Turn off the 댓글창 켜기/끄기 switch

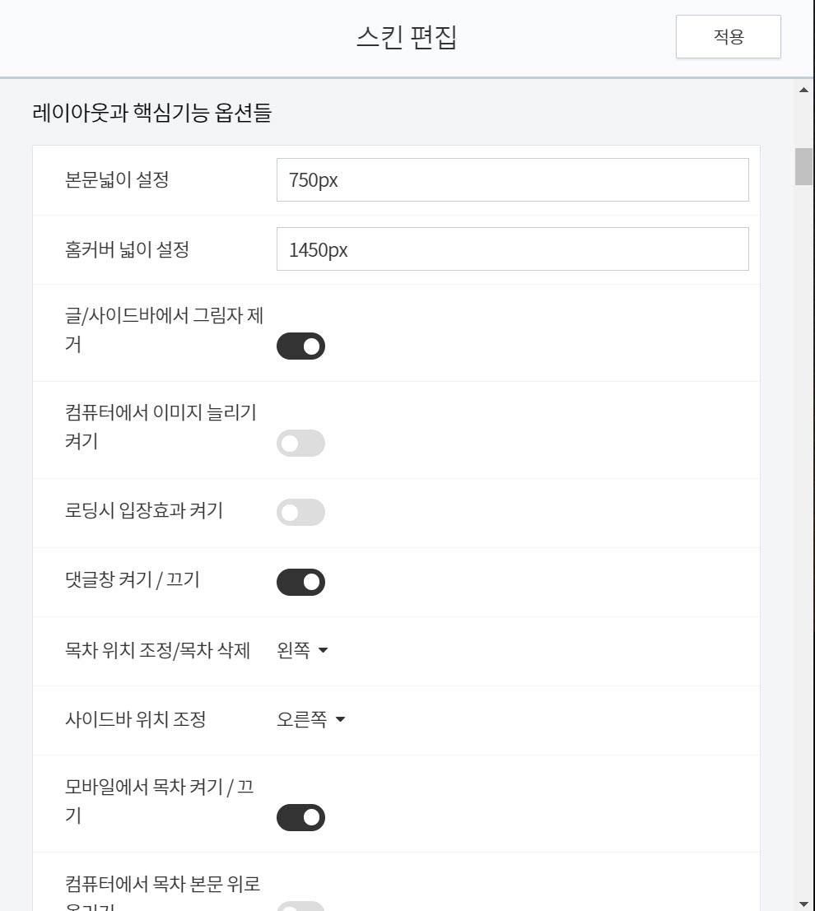(302, 582)
